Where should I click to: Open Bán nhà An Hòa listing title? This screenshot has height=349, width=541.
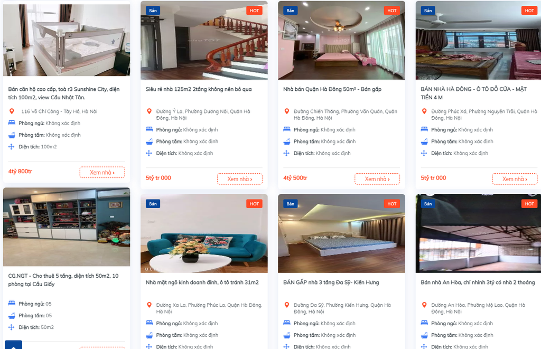pos(478,282)
